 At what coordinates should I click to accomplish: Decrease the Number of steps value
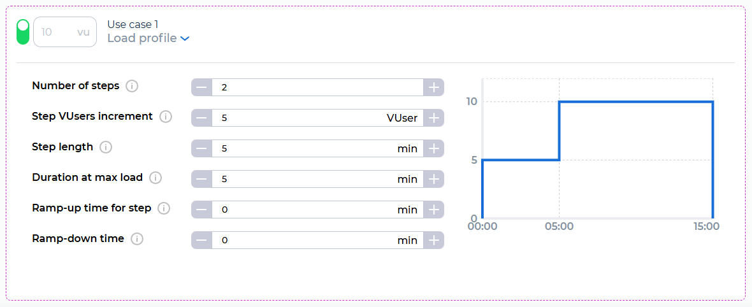(x=201, y=87)
